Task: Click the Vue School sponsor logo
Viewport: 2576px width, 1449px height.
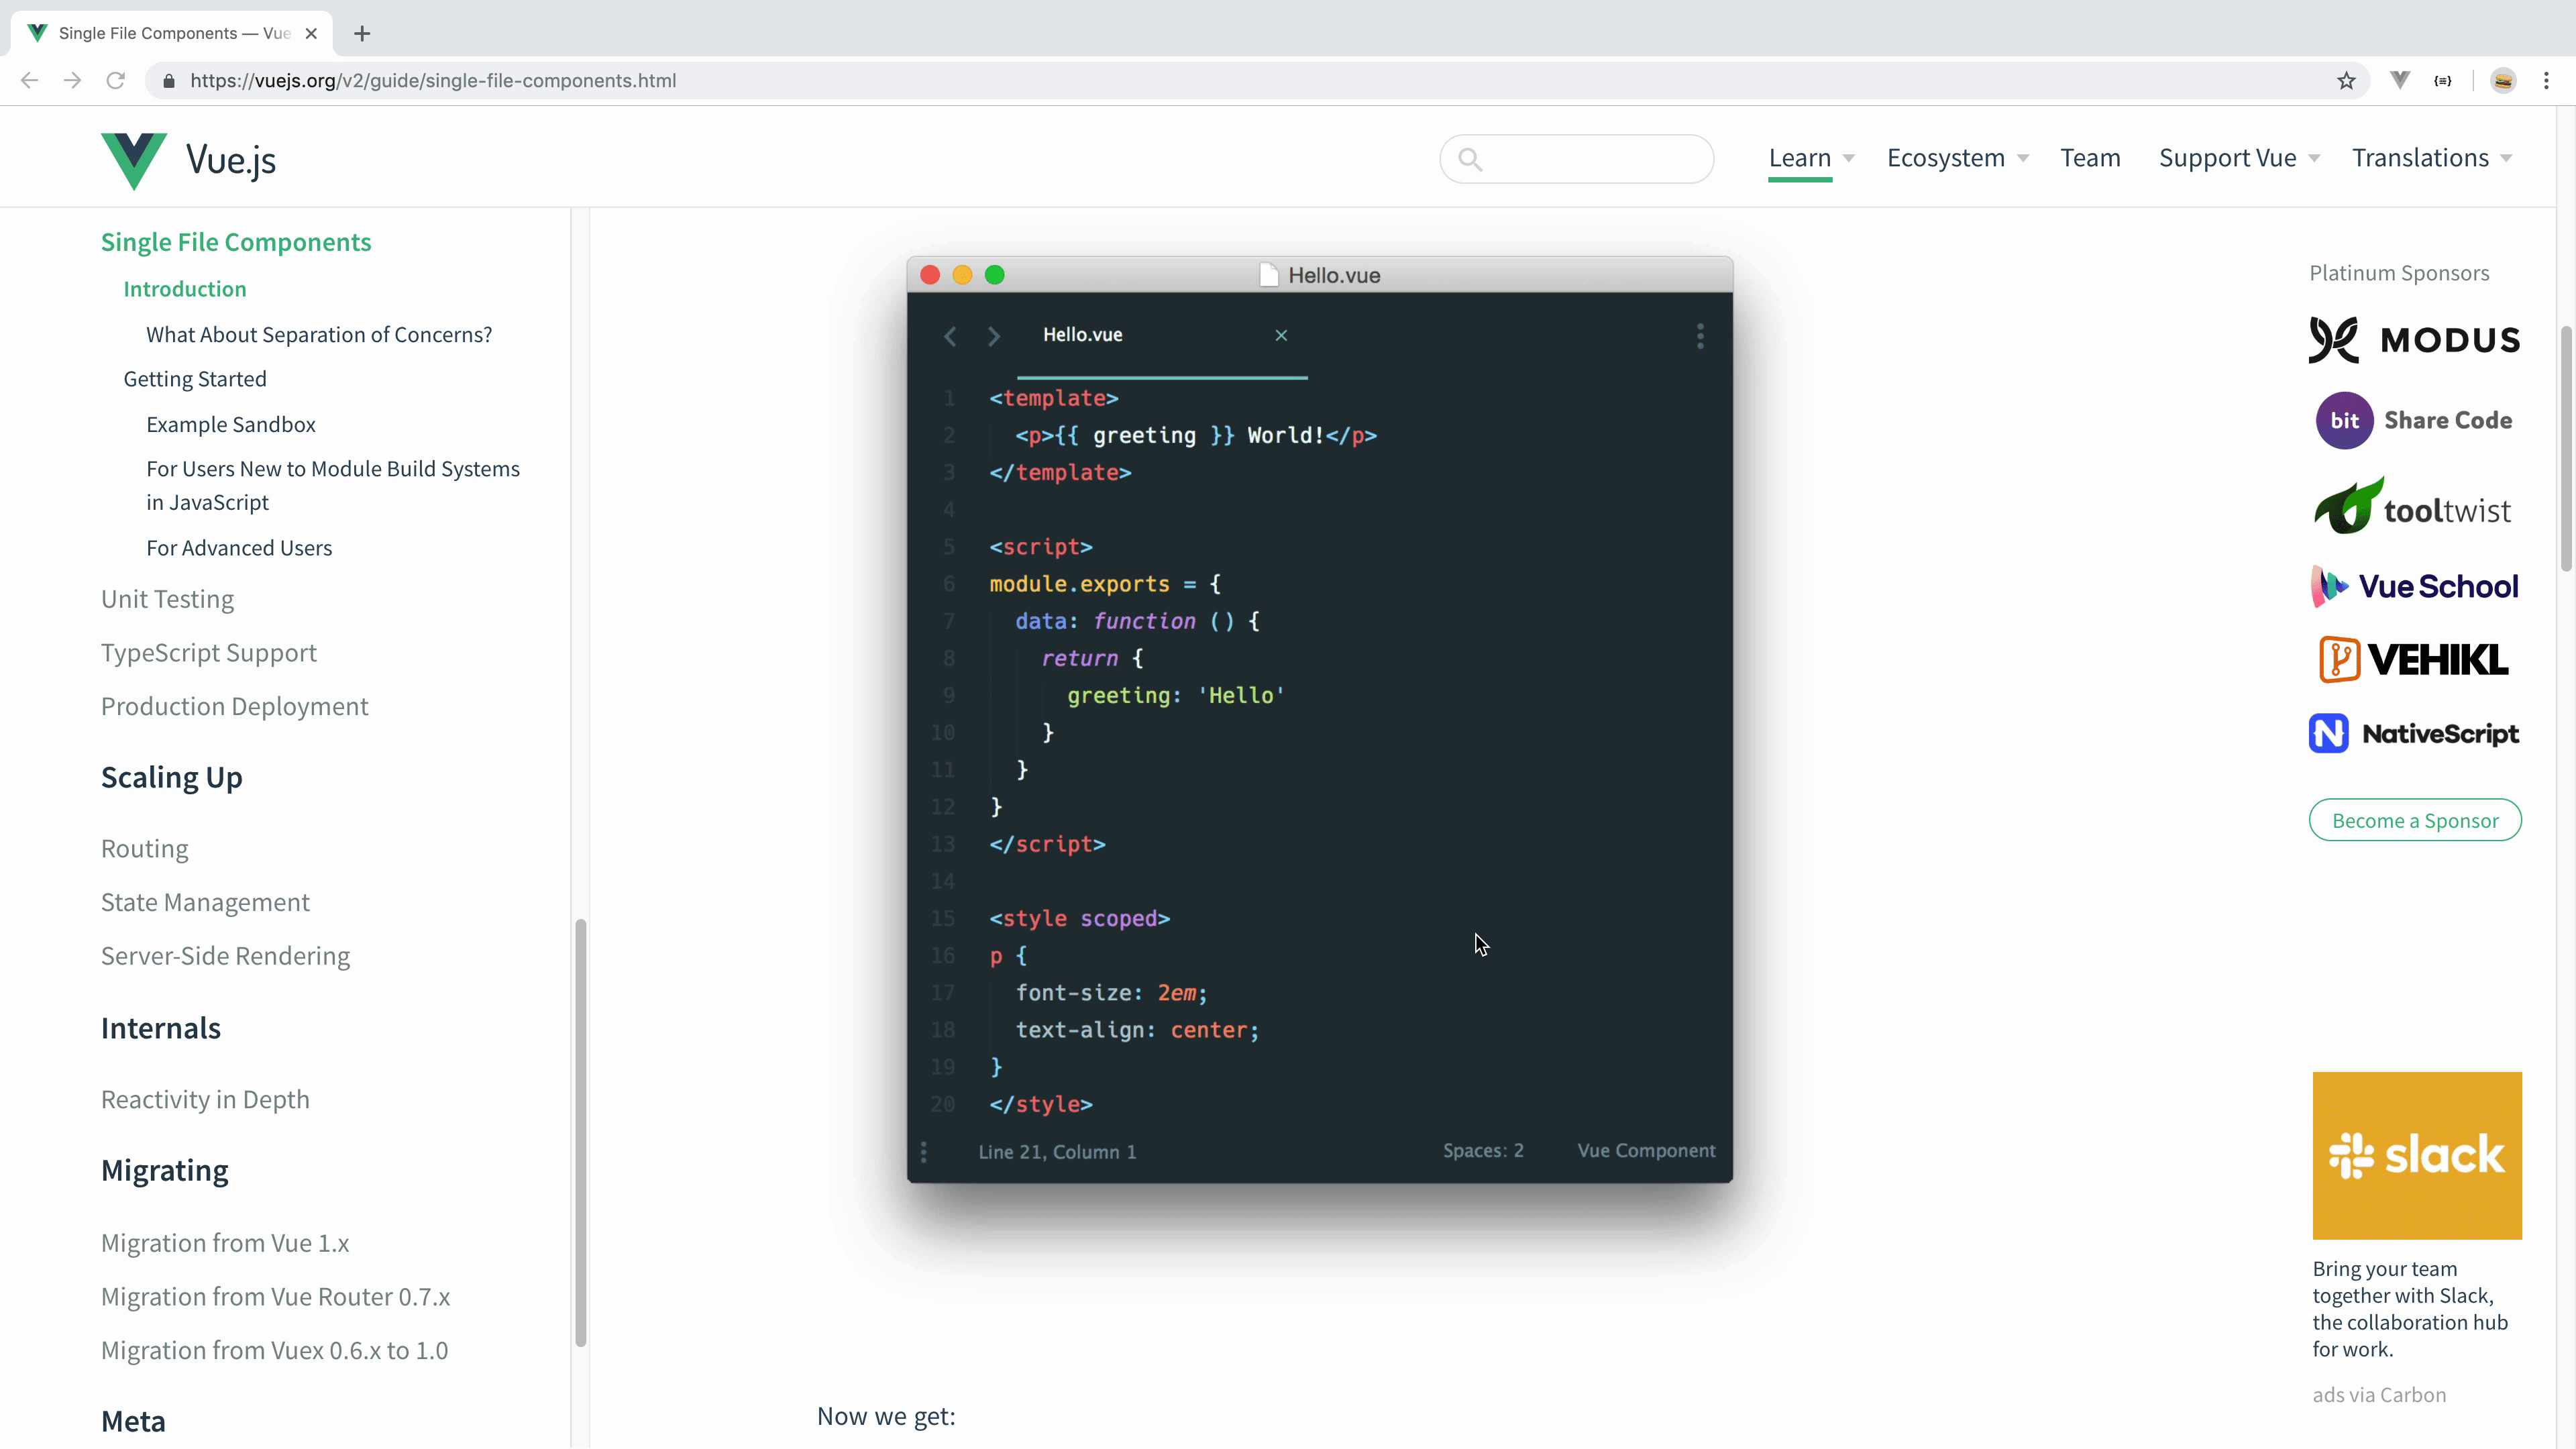Action: [2415, 586]
